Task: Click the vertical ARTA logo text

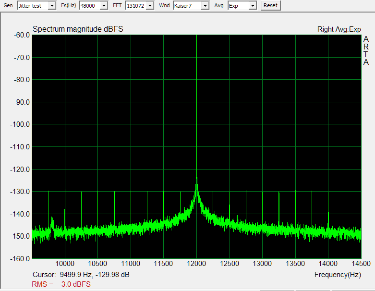Action: (366, 50)
